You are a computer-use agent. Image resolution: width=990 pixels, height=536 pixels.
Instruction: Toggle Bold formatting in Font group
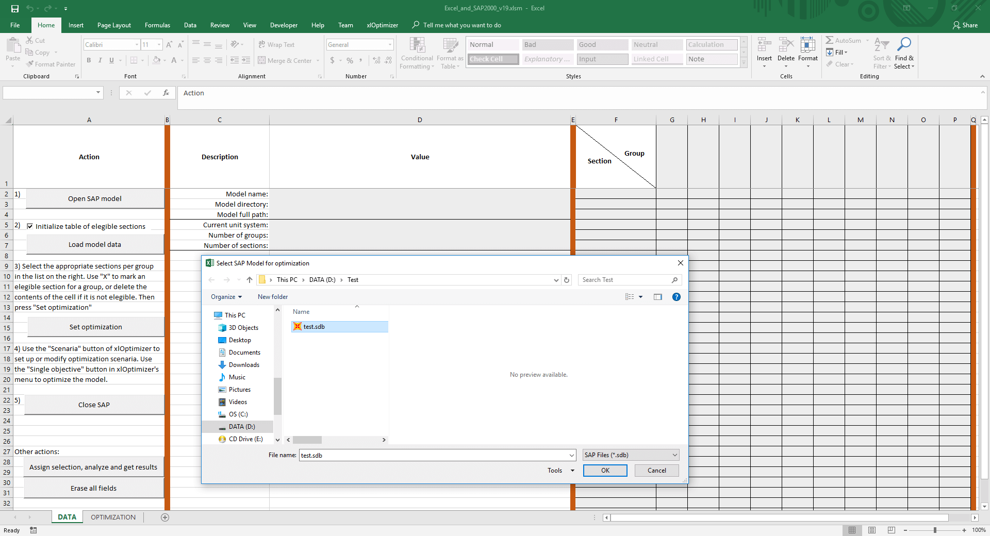[89, 60]
